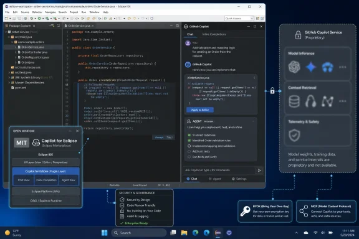
Task: Click the Ask Copilot input field
Action: click(x=219, y=170)
